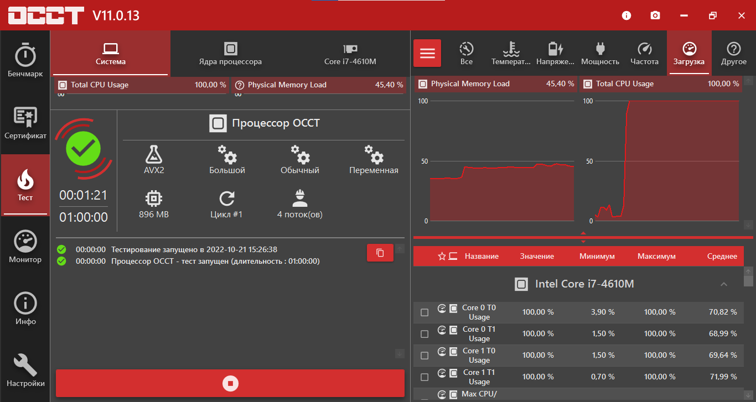The image size is (756, 402).
Task: Sort table by Значение column
Action: (537, 256)
